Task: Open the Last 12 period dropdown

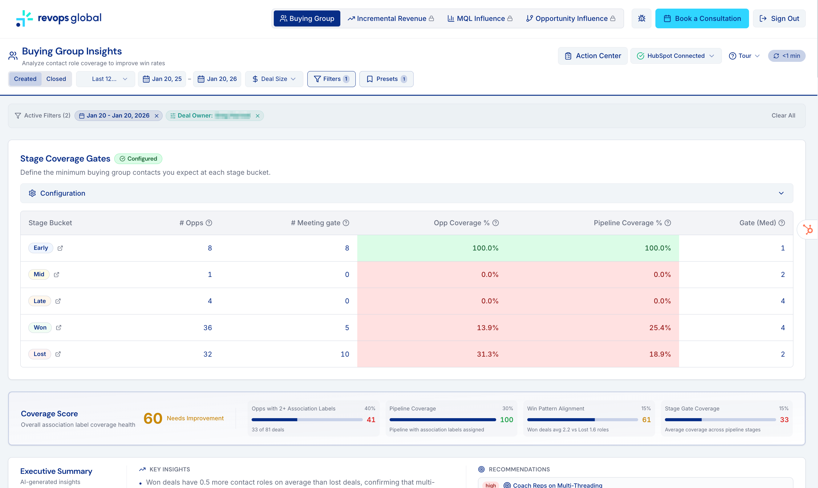Action: click(105, 79)
